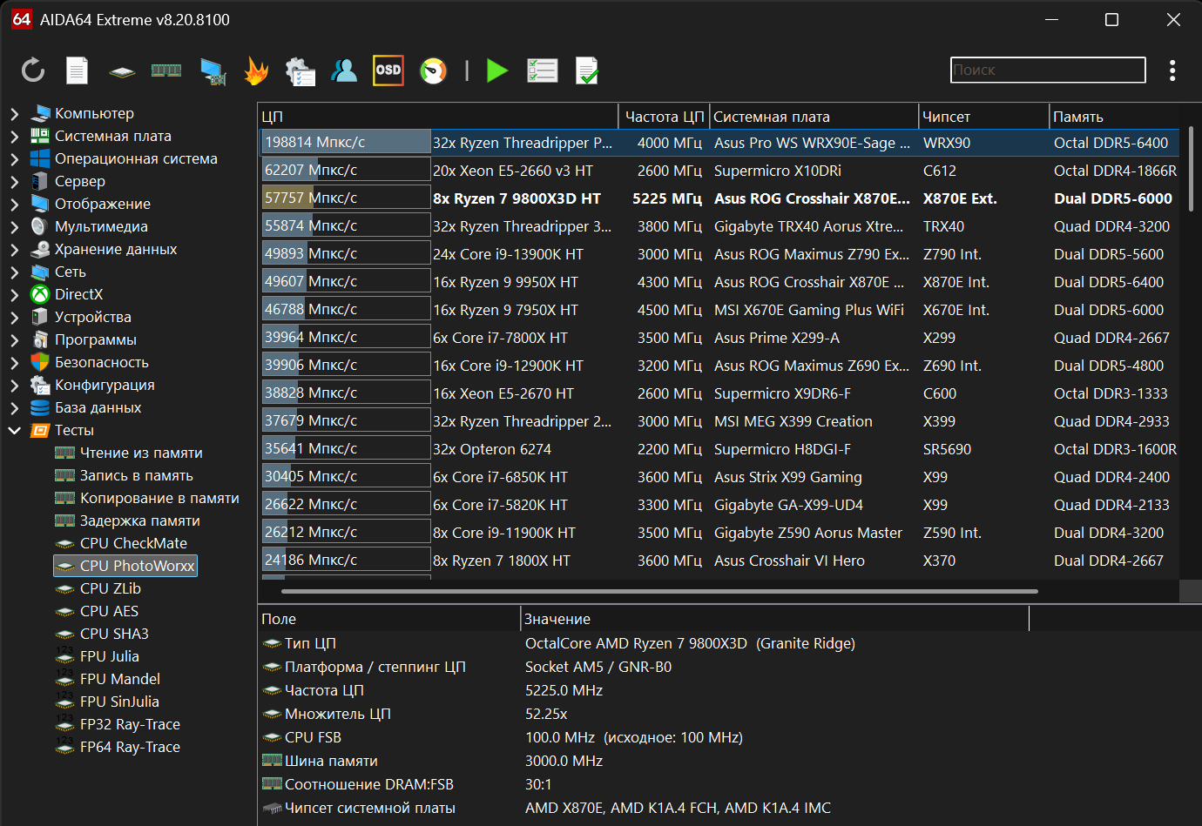
Task: Click the toolbar icon right of the flame
Action: [300, 71]
